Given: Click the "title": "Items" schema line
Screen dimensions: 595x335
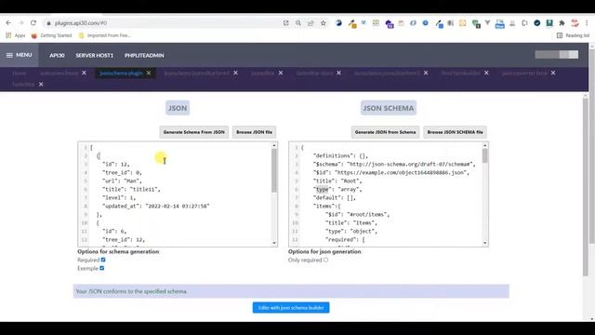Looking at the screenshot, I should point(351,222).
